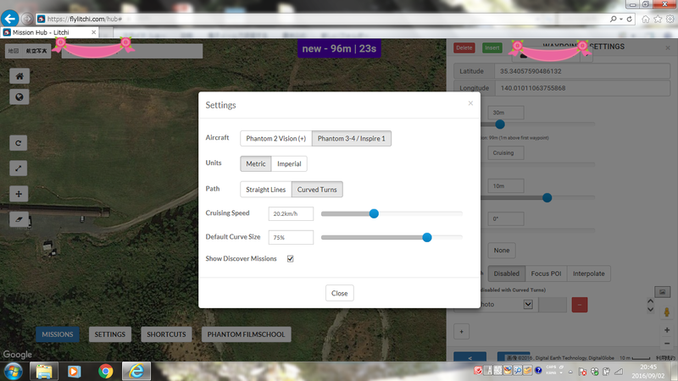The width and height of the screenshot is (678, 381).
Task: Open the Windows Start menu
Action: click(x=13, y=371)
